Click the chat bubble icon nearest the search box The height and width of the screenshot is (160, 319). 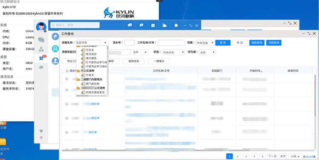[130, 25]
